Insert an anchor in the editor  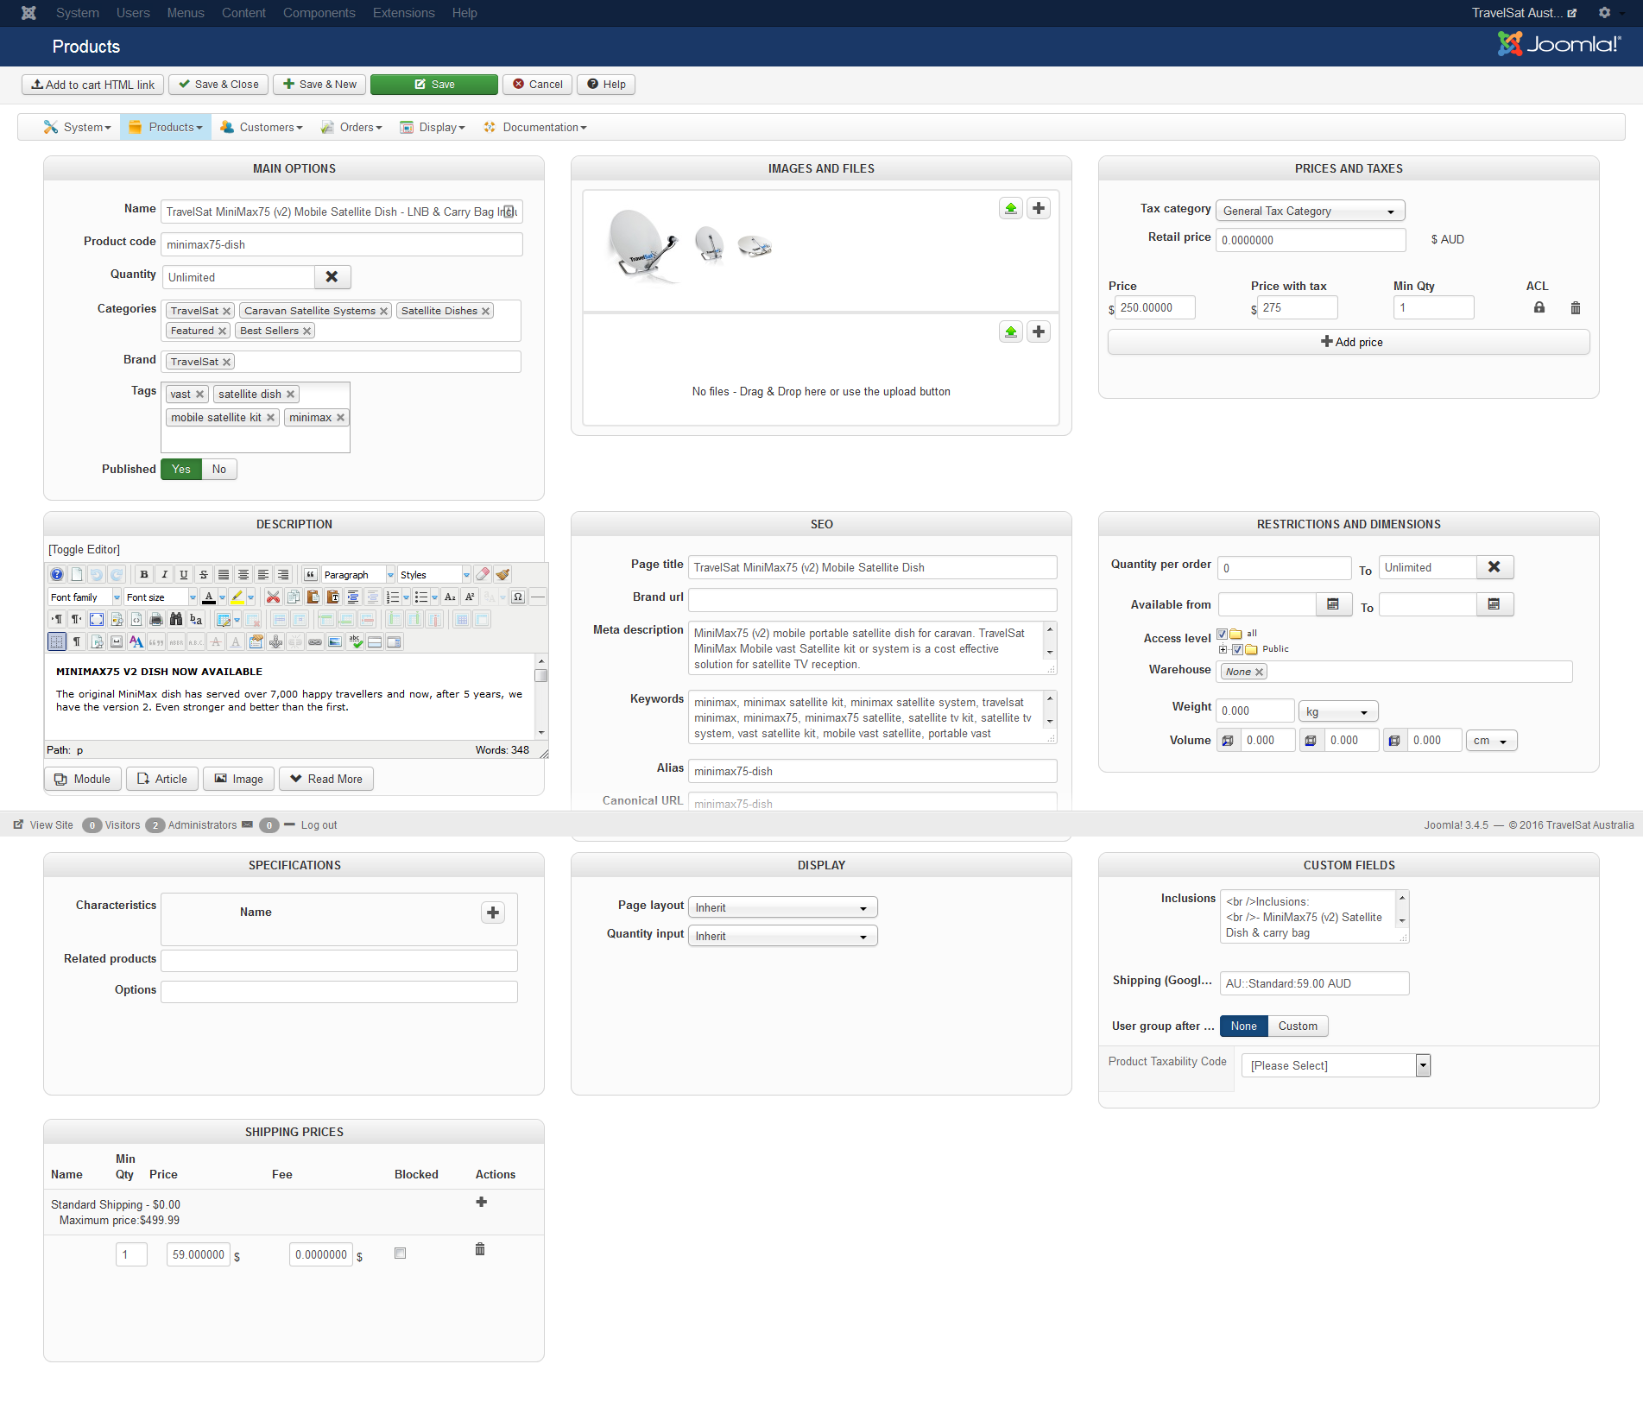click(x=275, y=642)
